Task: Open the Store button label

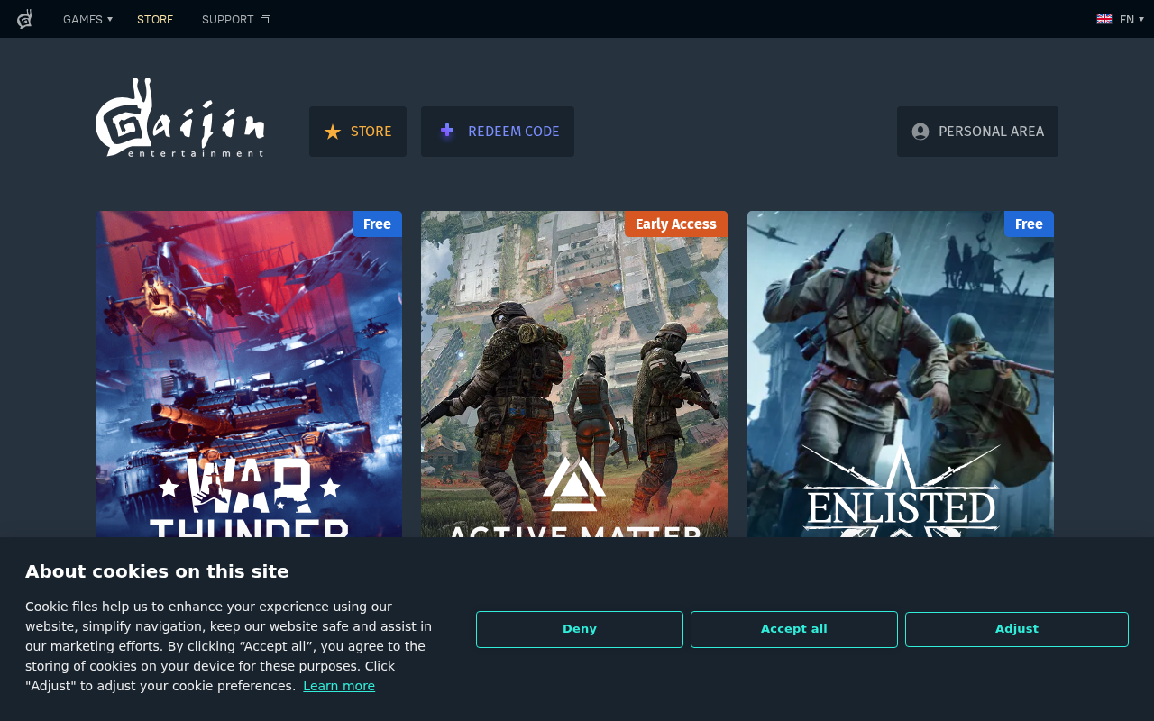Action: tap(371, 132)
